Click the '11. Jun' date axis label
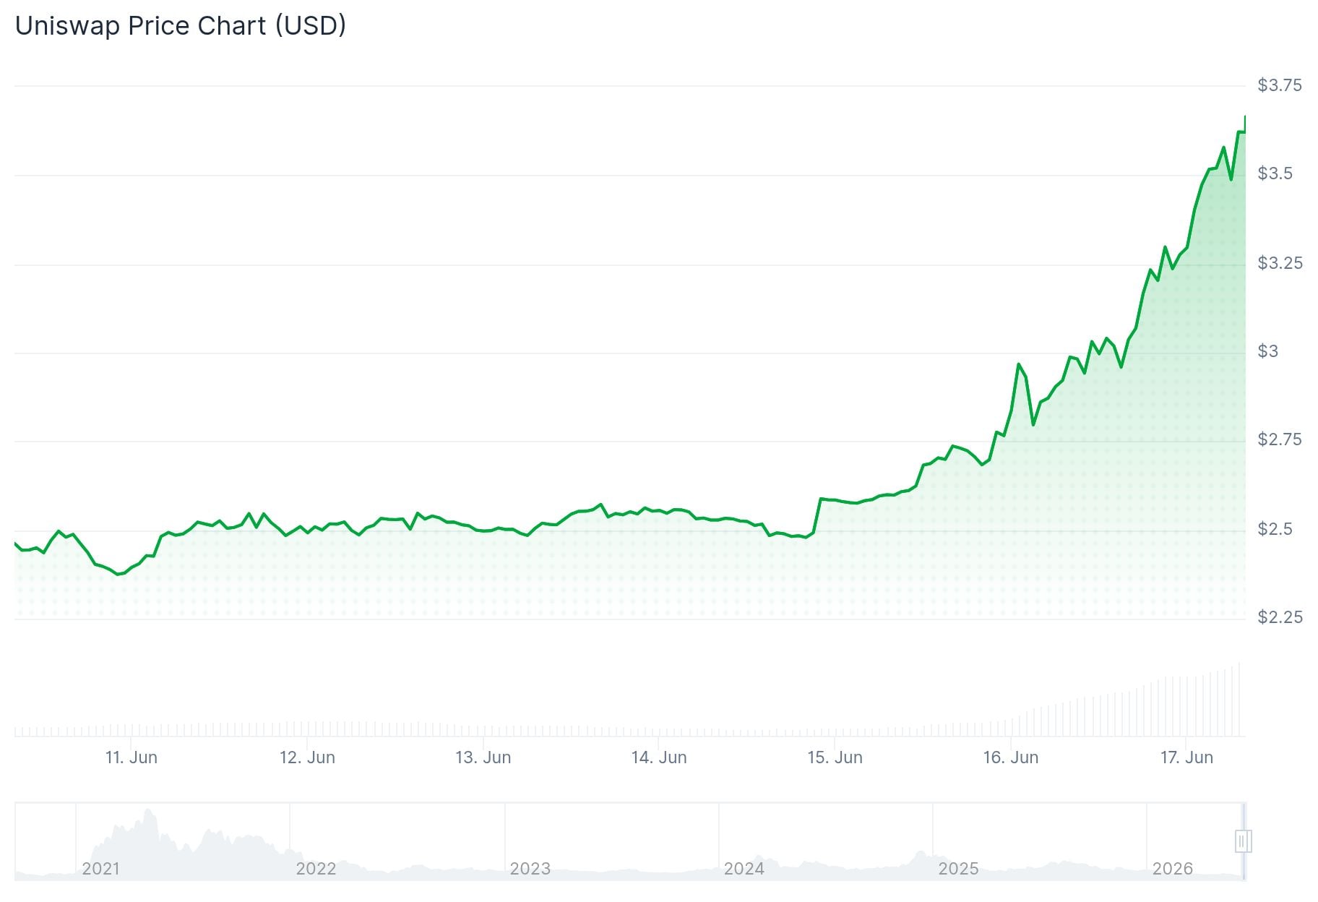This screenshot has height=902, width=1318. (131, 757)
